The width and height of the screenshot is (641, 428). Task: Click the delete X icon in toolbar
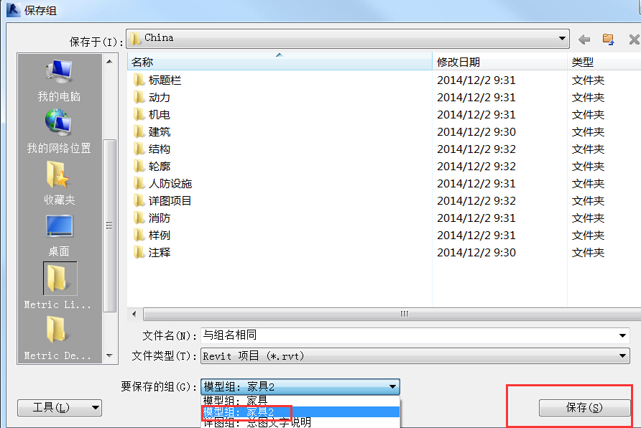coord(634,39)
